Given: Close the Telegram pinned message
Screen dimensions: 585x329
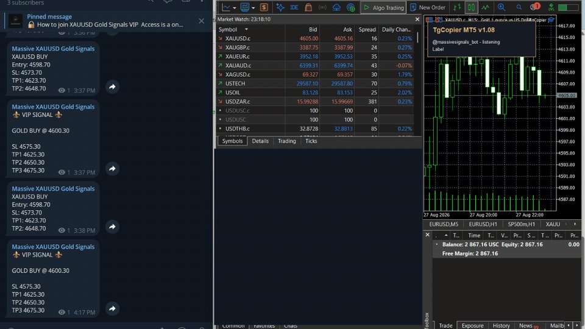Looking at the screenshot, I should click(x=202, y=21).
